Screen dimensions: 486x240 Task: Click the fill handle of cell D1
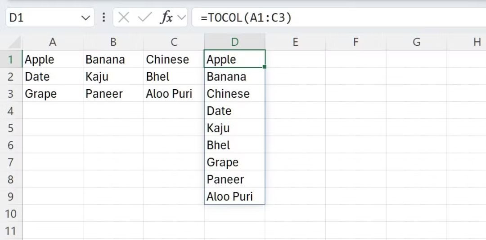265,67
